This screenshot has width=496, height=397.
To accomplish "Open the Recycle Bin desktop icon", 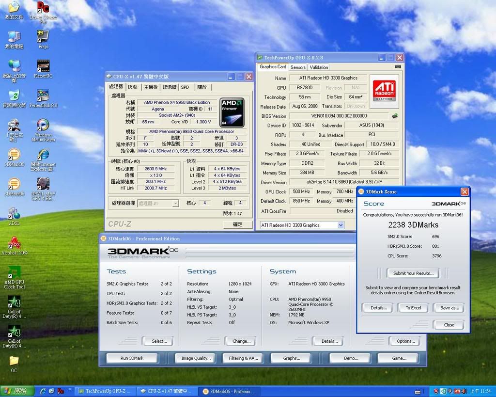I will pos(14,98).
